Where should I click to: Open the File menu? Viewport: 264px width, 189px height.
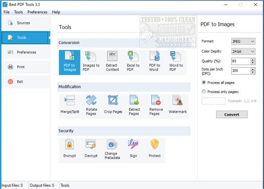7,12
